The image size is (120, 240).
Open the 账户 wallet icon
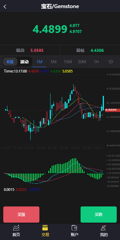click(74, 228)
